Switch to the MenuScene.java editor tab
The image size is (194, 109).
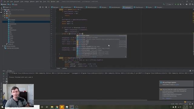(x=91, y=7)
